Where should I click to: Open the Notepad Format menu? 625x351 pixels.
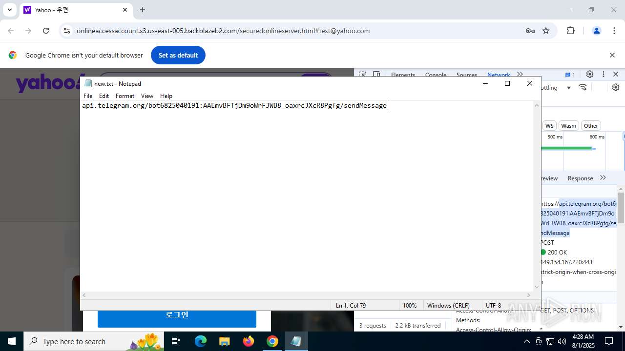coord(125,96)
